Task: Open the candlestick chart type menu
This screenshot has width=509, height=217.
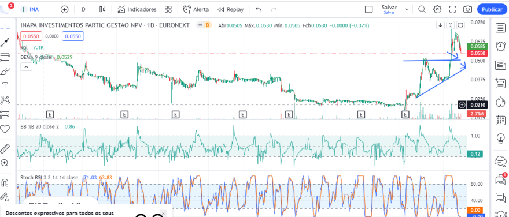Action: click(102, 9)
